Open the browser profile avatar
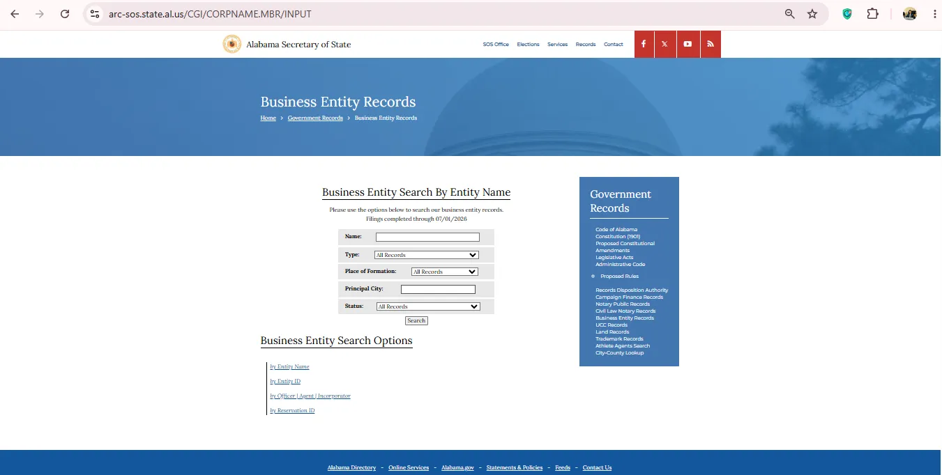 point(910,14)
